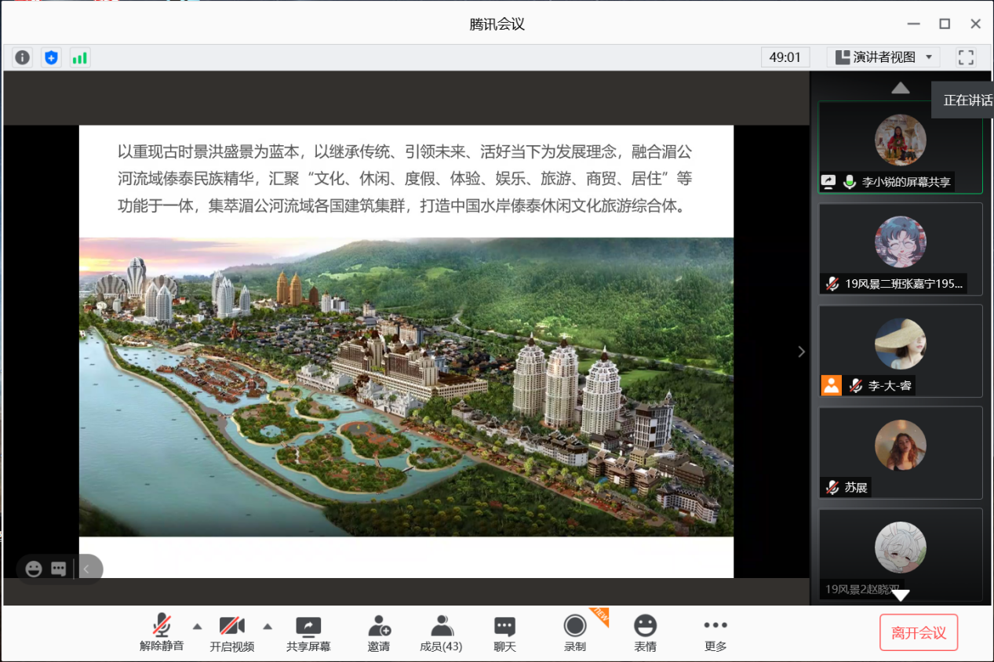Click the blue security shield icon

point(51,57)
